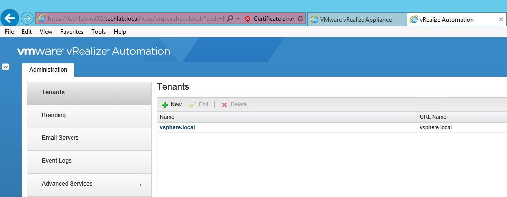Click the page refresh icon
This screenshot has height=197, width=507.
300,19
